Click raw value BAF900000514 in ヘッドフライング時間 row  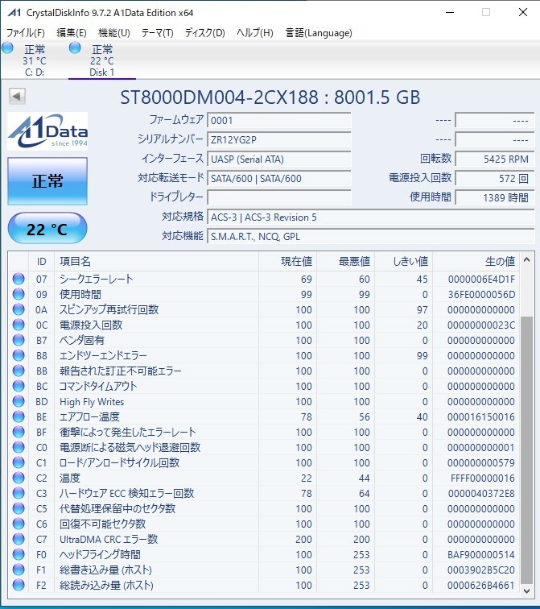[481, 554]
